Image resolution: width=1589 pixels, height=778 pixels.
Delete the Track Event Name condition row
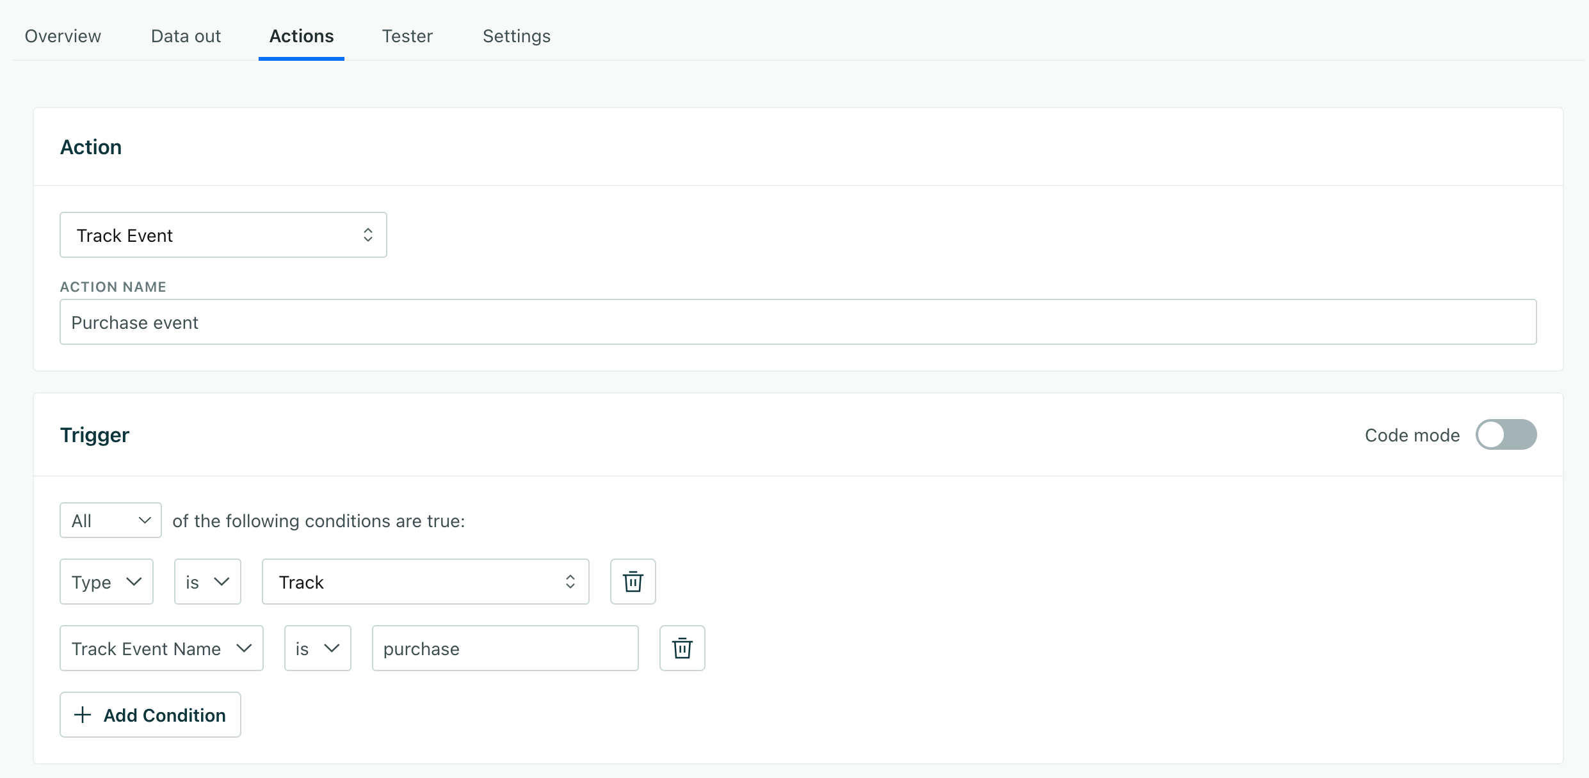pos(682,648)
